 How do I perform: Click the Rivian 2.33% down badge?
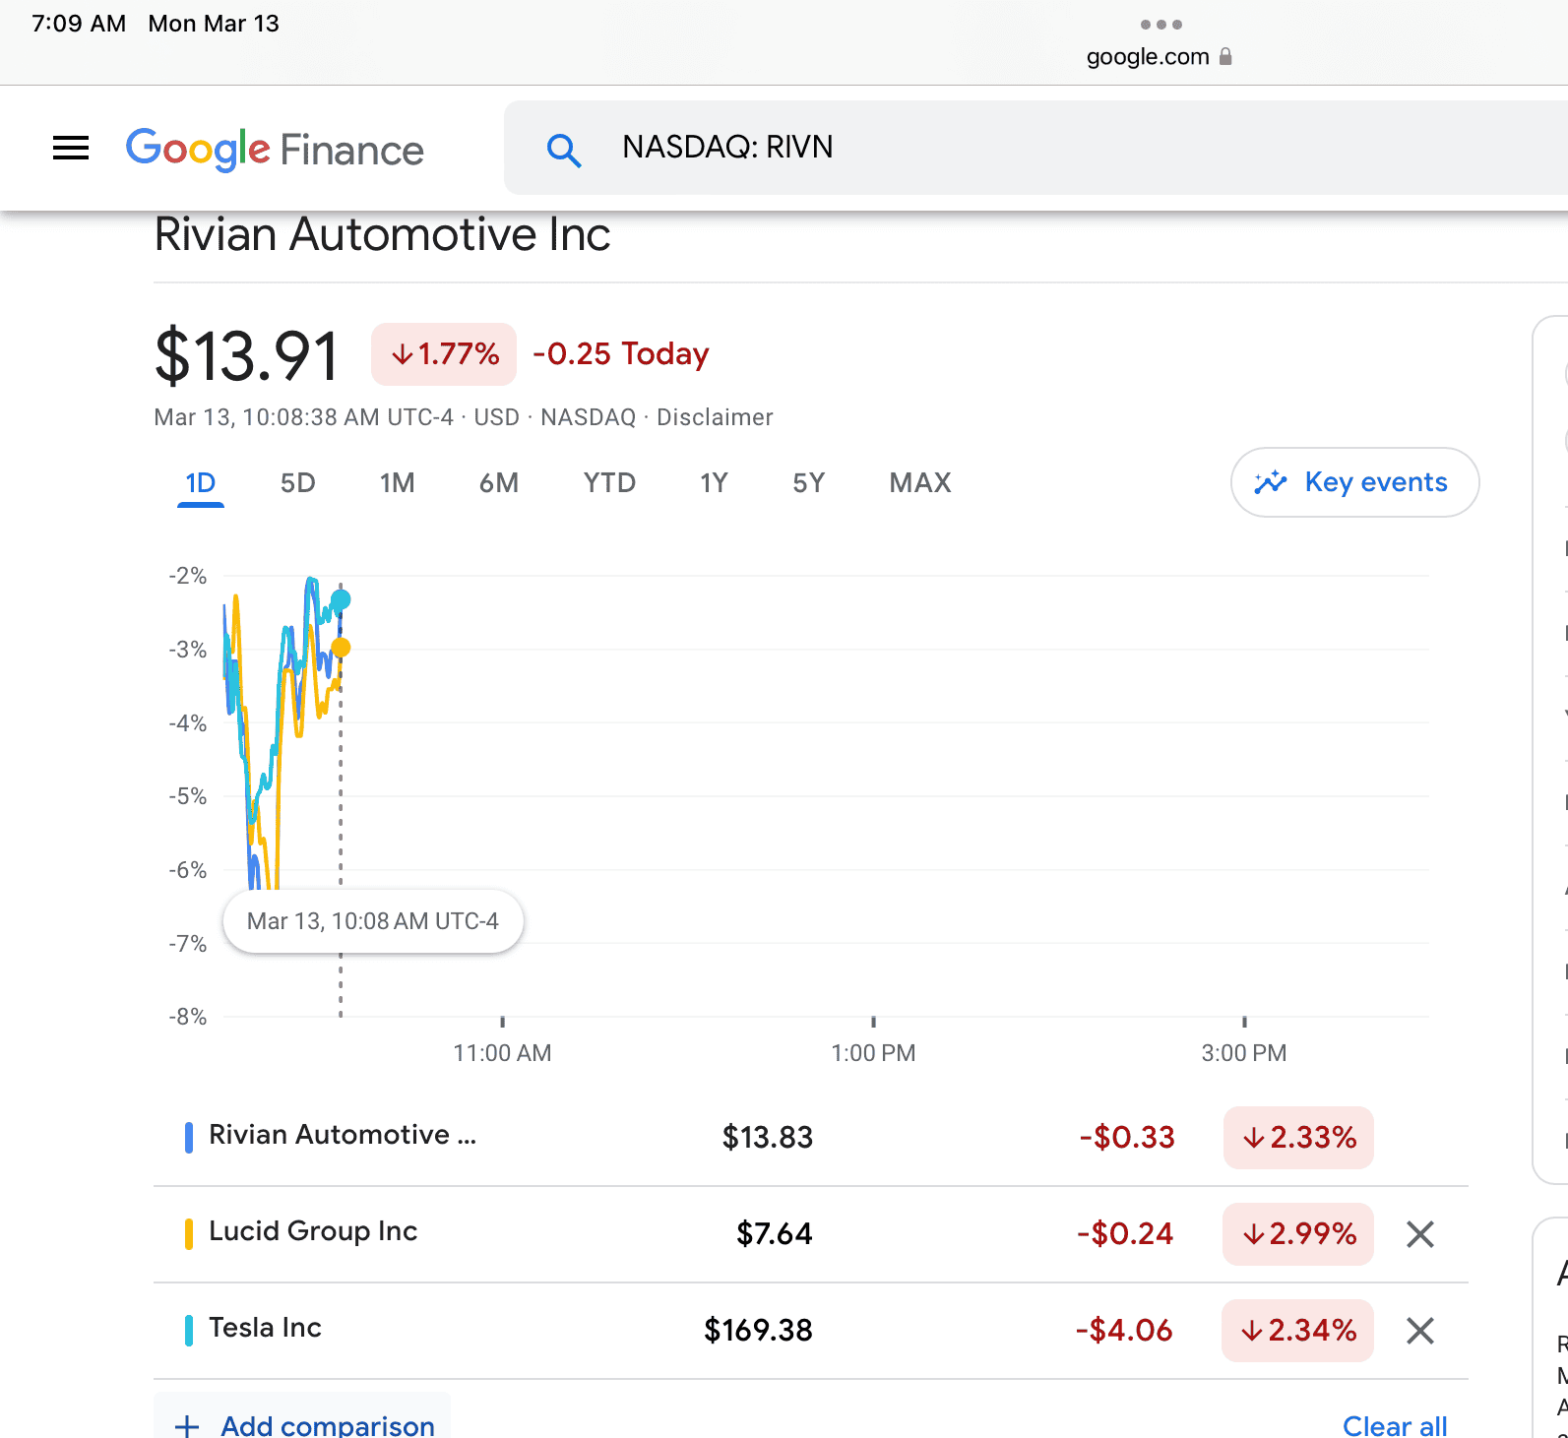[x=1298, y=1138]
